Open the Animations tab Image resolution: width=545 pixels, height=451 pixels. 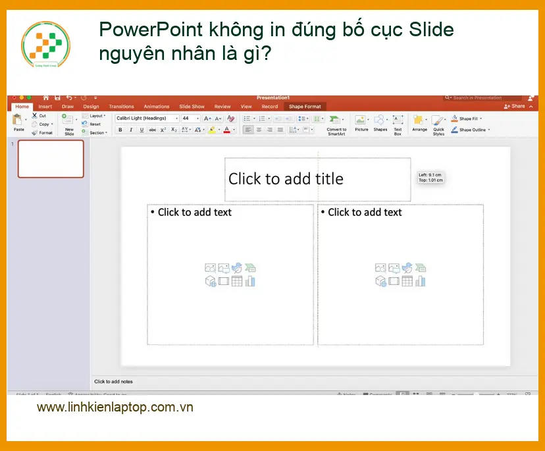click(x=157, y=107)
